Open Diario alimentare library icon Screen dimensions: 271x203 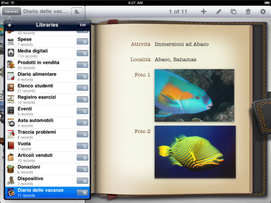click(x=11, y=77)
